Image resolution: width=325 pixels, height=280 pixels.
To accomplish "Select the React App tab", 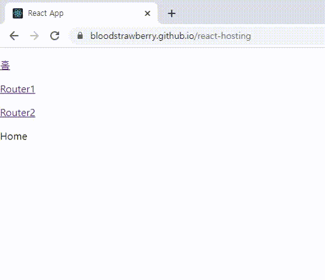I will pos(81,13).
